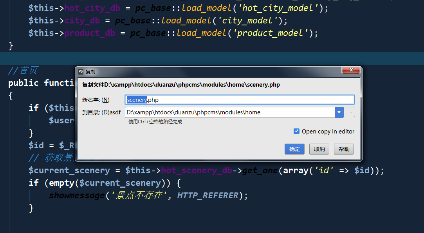This screenshot has height=233, width=424.
Task: Toggle the Open copy in editor checkbox
Action: 296,132
